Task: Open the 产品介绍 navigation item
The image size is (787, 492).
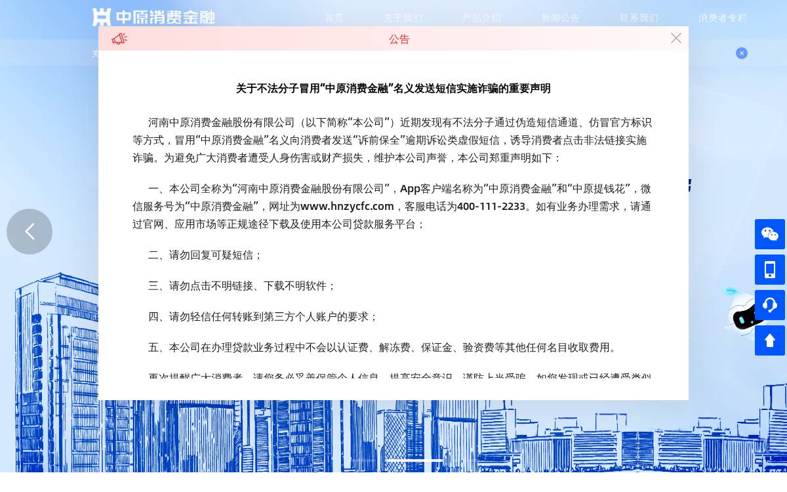Action: click(482, 18)
